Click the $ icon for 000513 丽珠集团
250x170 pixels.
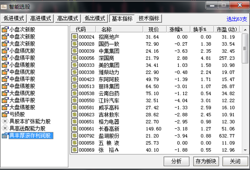point(74,86)
